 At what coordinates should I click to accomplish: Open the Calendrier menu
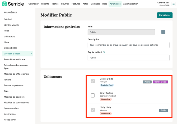click(34, 4)
